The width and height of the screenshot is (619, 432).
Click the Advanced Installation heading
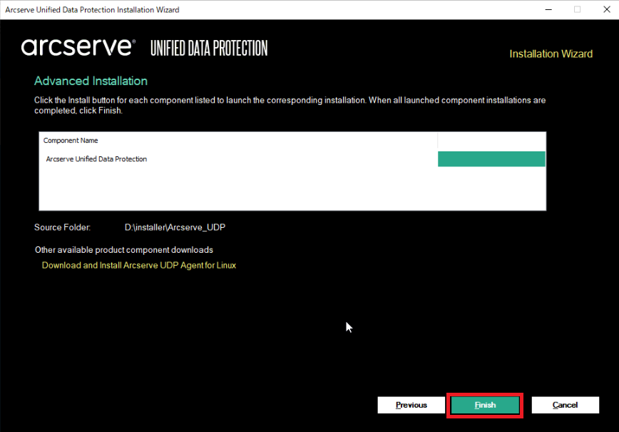[x=91, y=81]
